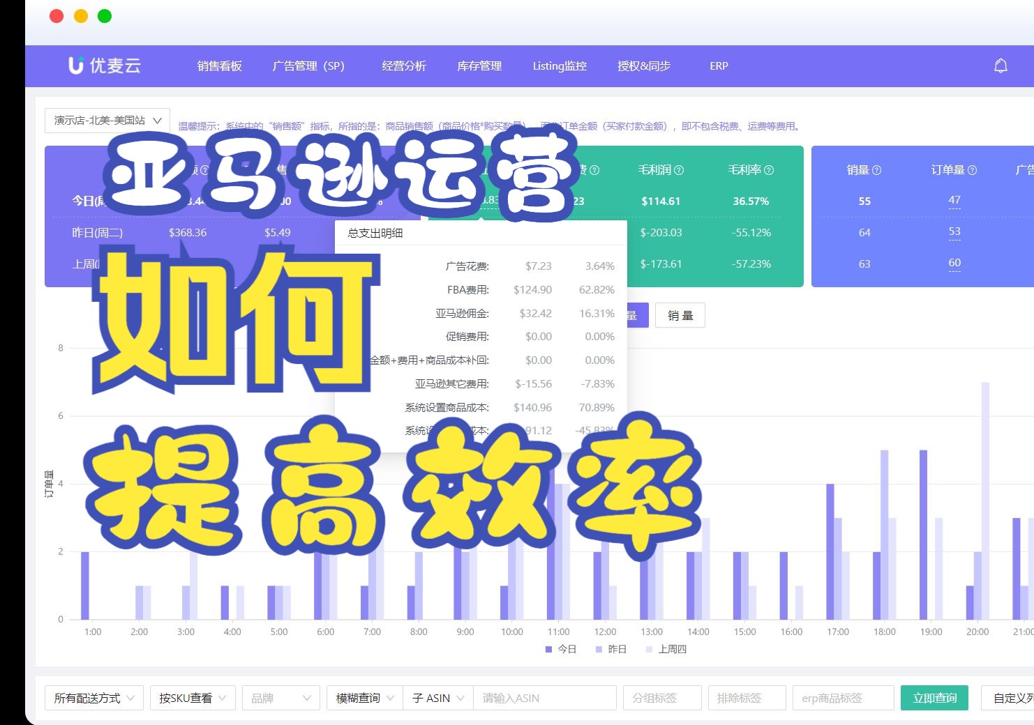The width and height of the screenshot is (1034, 725).
Task: Click the FBA费用 $124.90 value
Action: pos(532,290)
